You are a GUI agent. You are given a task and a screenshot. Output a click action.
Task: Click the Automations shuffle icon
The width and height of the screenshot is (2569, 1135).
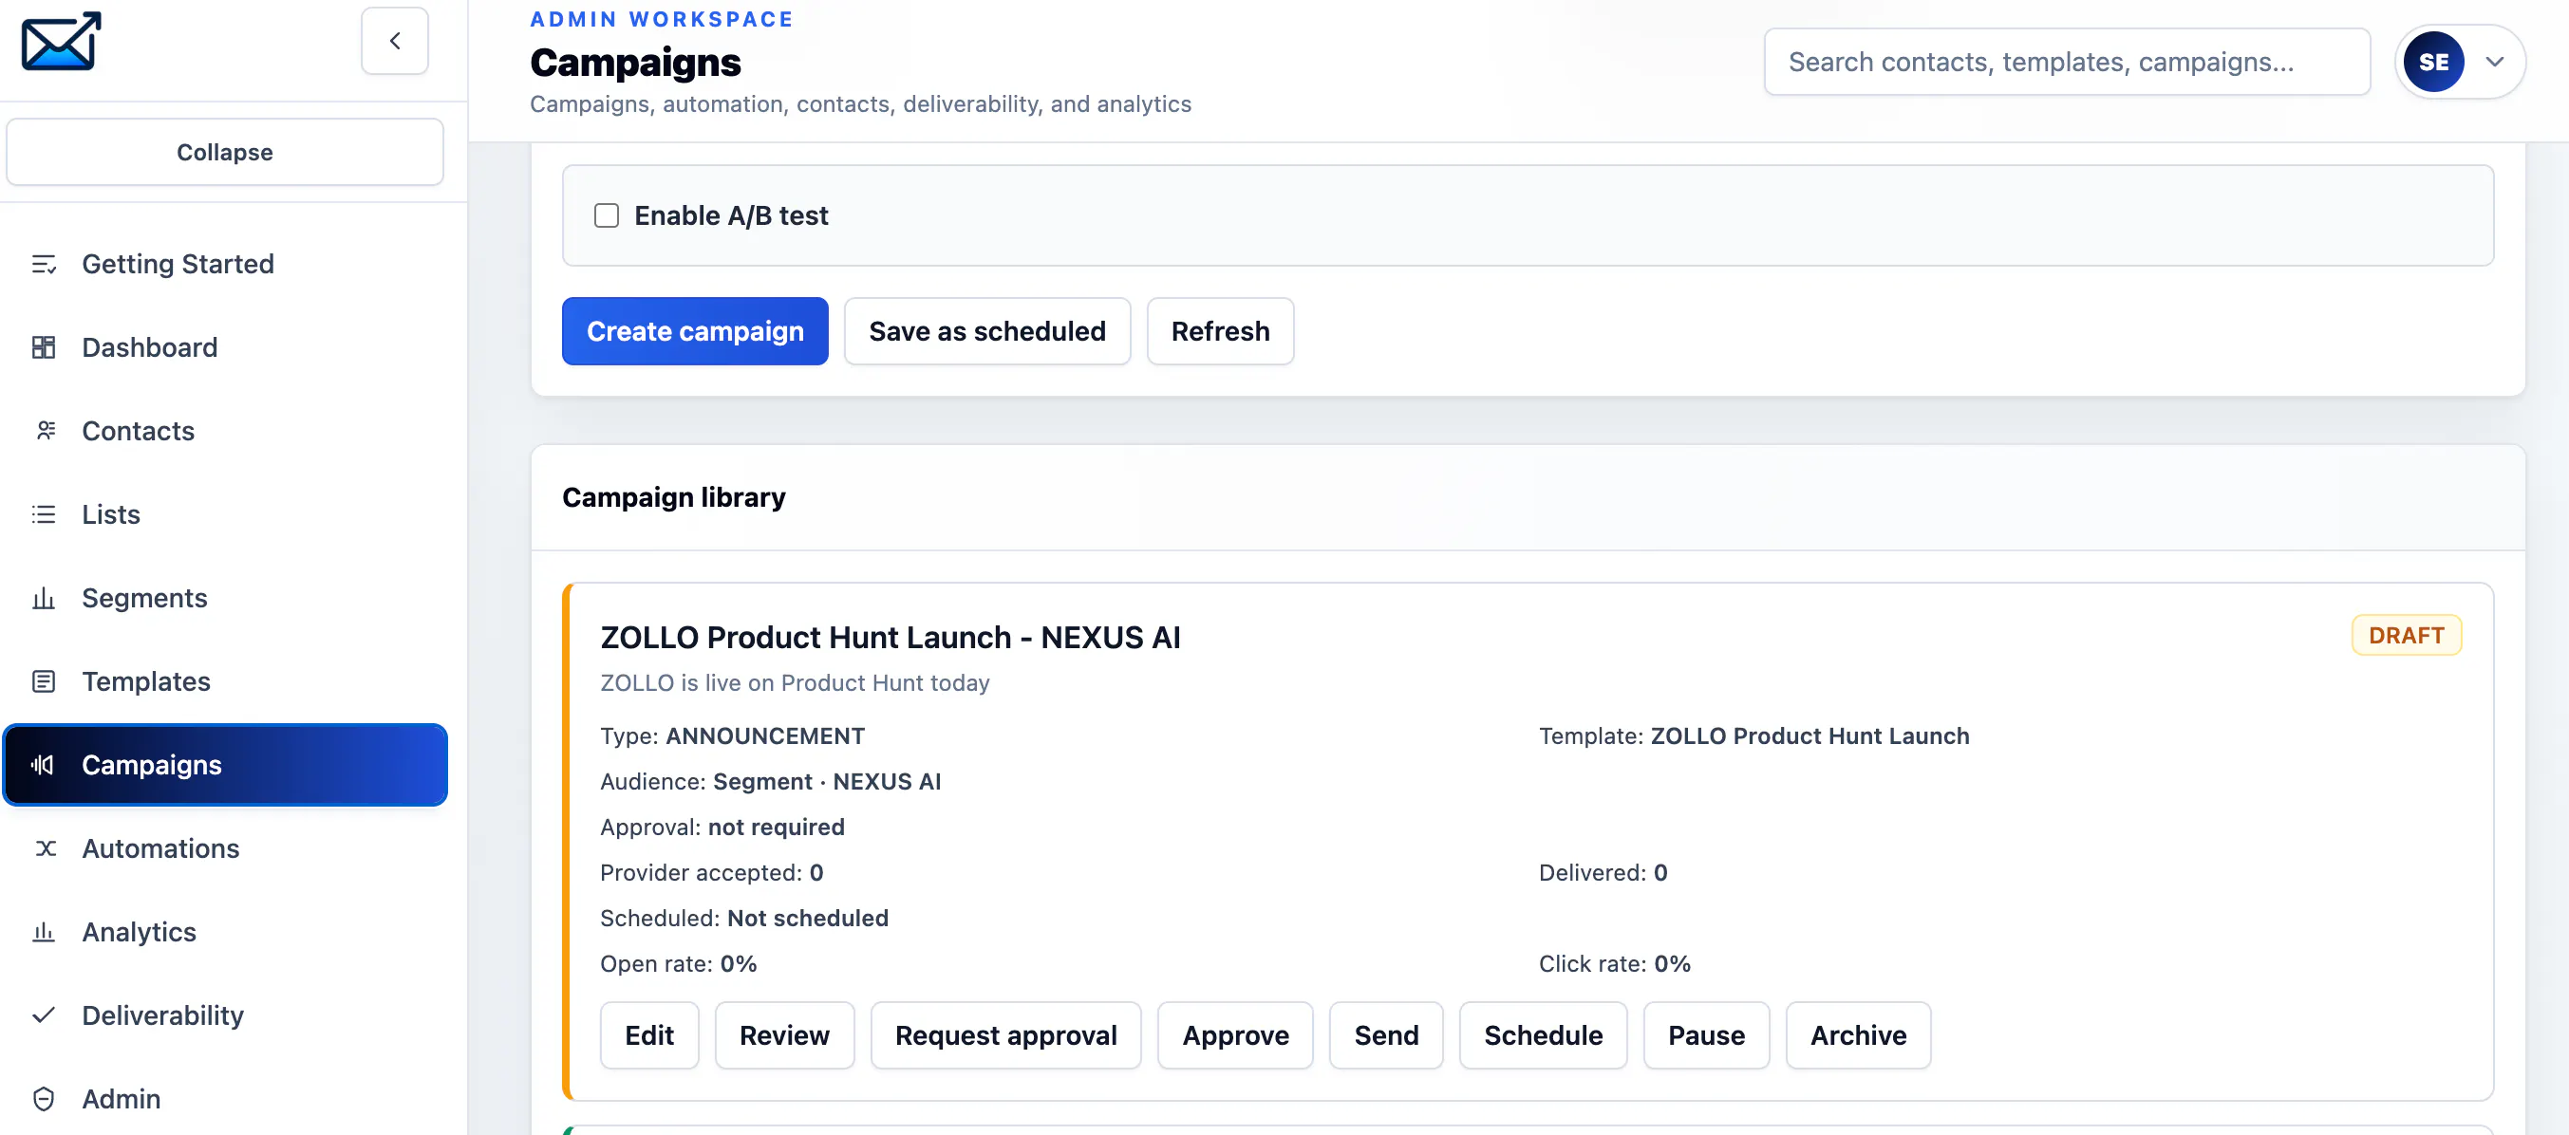pyautogui.click(x=44, y=849)
